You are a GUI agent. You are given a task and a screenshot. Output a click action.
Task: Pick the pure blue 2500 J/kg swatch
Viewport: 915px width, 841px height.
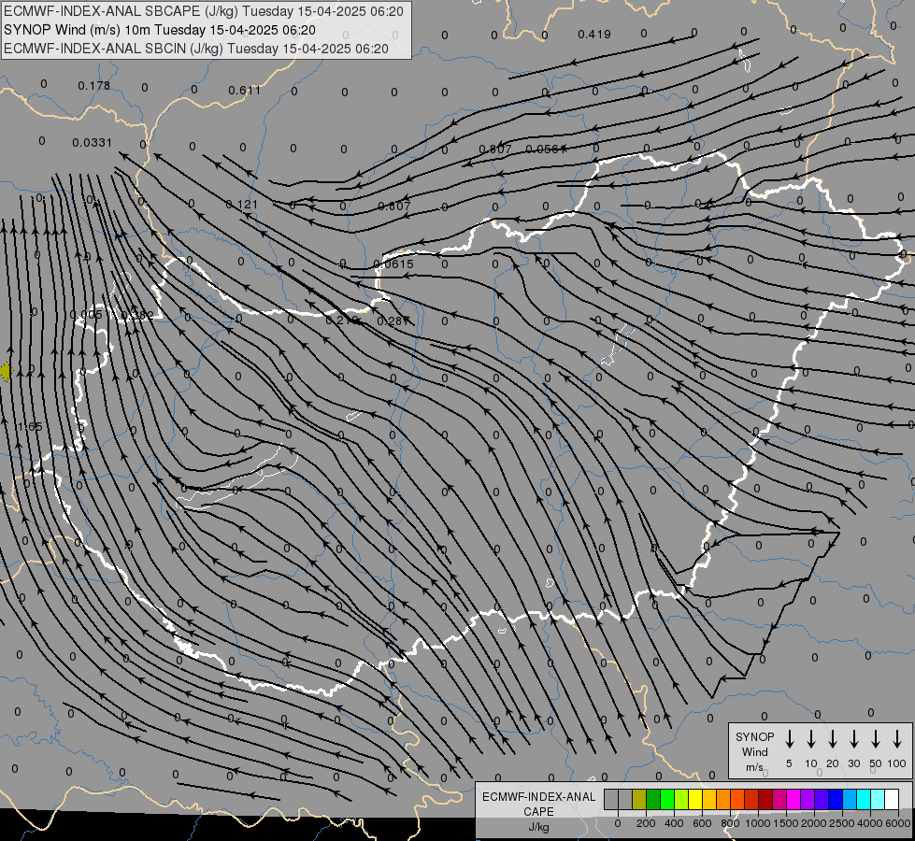[x=835, y=799]
